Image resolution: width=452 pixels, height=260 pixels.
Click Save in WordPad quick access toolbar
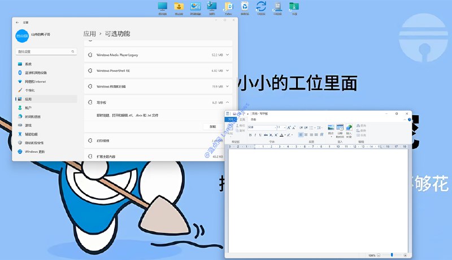(234, 113)
